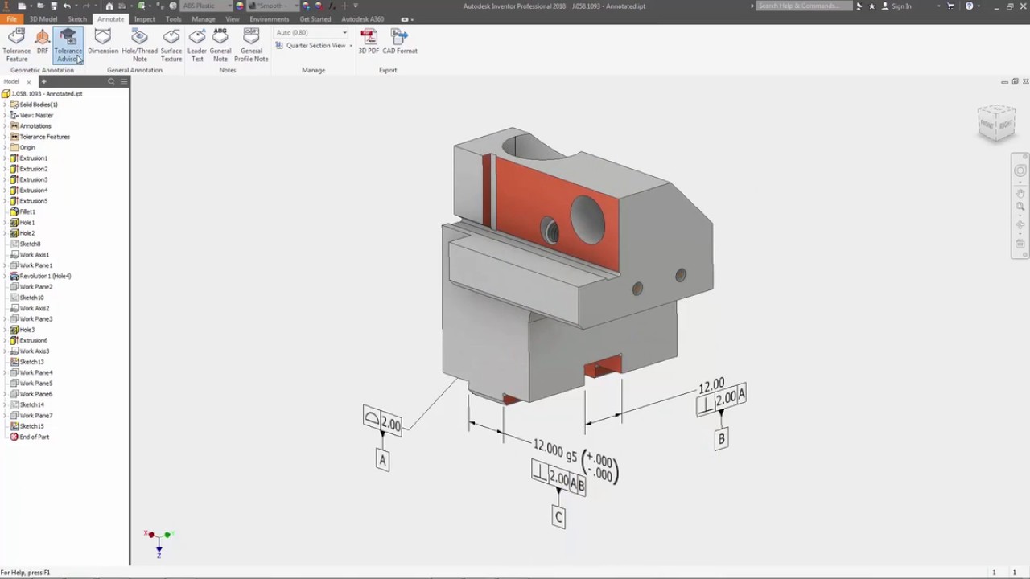Click the Autodesk shopping cart icon
This screenshot has width=1030, height=579.
point(950,6)
